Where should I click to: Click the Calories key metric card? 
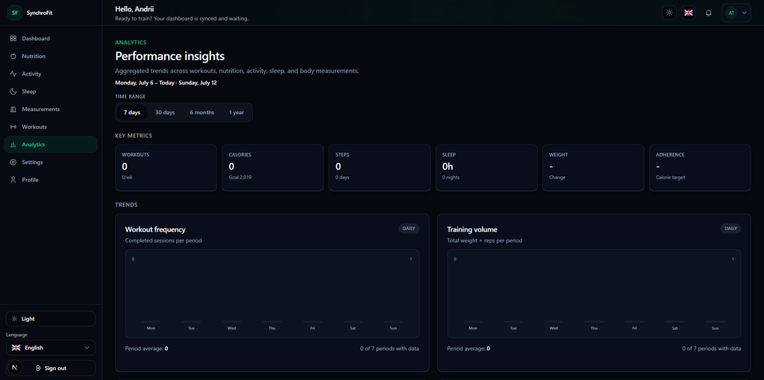273,168
